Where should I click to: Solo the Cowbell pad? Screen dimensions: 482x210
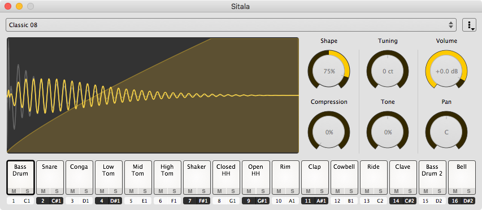(x=351, y=191)
